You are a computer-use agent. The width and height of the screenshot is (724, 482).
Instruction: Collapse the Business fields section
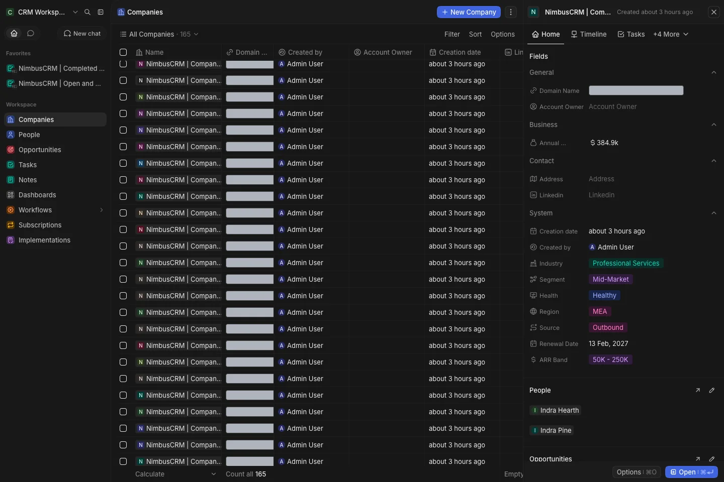(x=714, y=125)
